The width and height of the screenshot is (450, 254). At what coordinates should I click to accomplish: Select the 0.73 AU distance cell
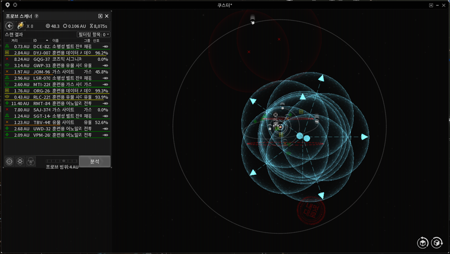22,46
